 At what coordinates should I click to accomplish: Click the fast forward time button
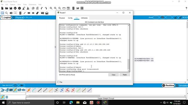[x=22, y=85]
